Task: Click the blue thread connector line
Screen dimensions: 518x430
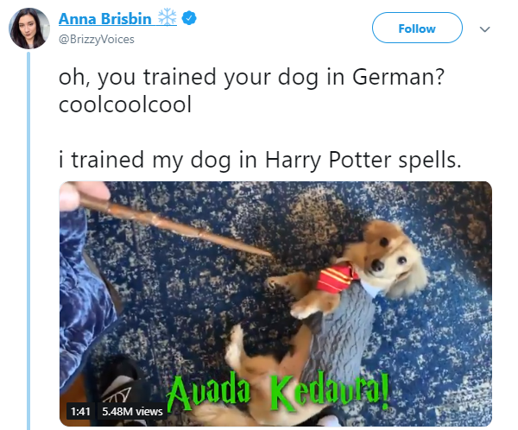Action: tap(28, 241)
